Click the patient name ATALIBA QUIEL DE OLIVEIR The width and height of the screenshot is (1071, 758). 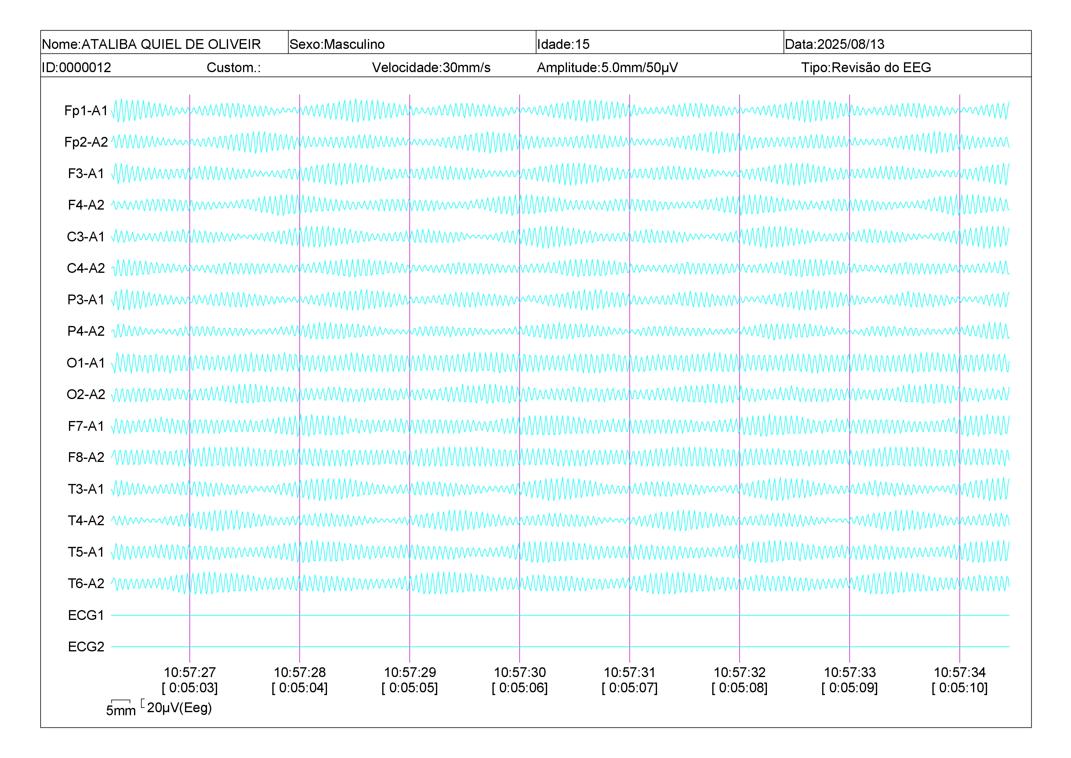click(x=171, y=44)
